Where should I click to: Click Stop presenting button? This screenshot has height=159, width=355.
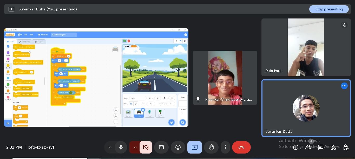click(x=329, y=9)
